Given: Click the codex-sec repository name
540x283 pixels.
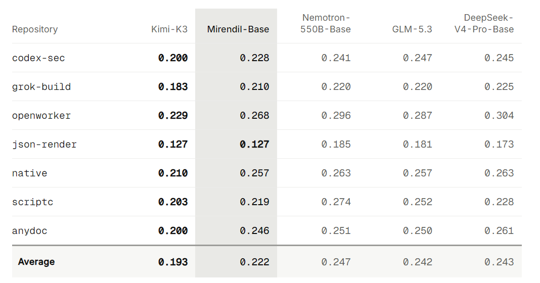Looking at the screenshot, I should [38, 58].
